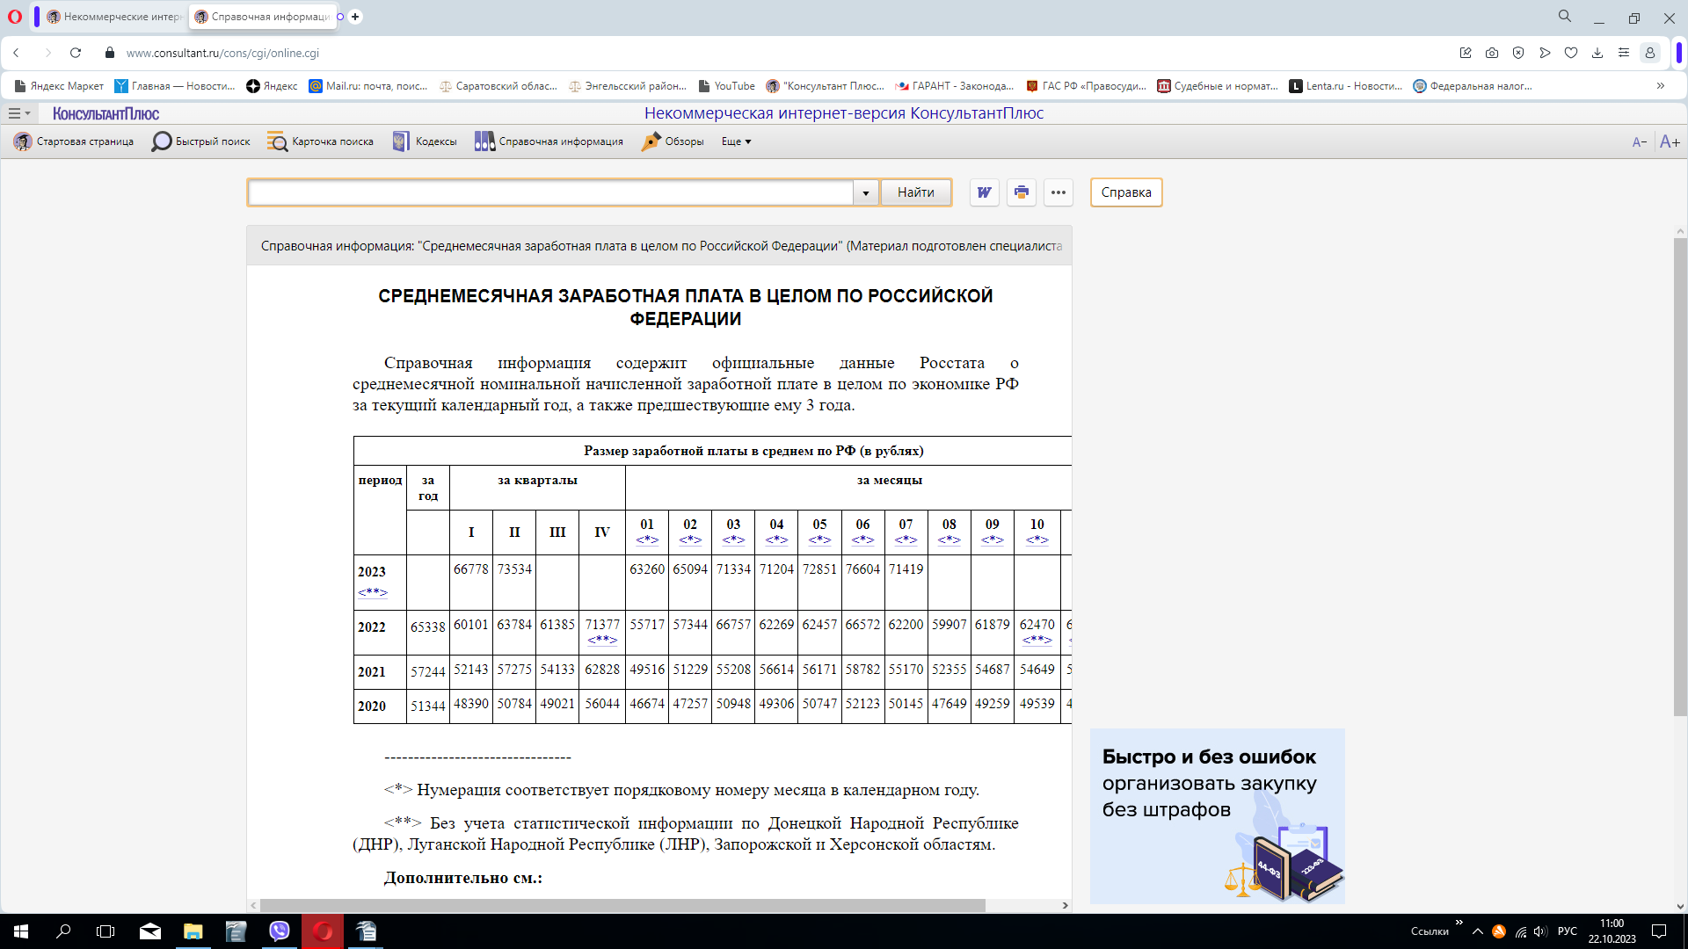Launch Viber from the taskbar

pyautogui.click(x=279, y=931)
